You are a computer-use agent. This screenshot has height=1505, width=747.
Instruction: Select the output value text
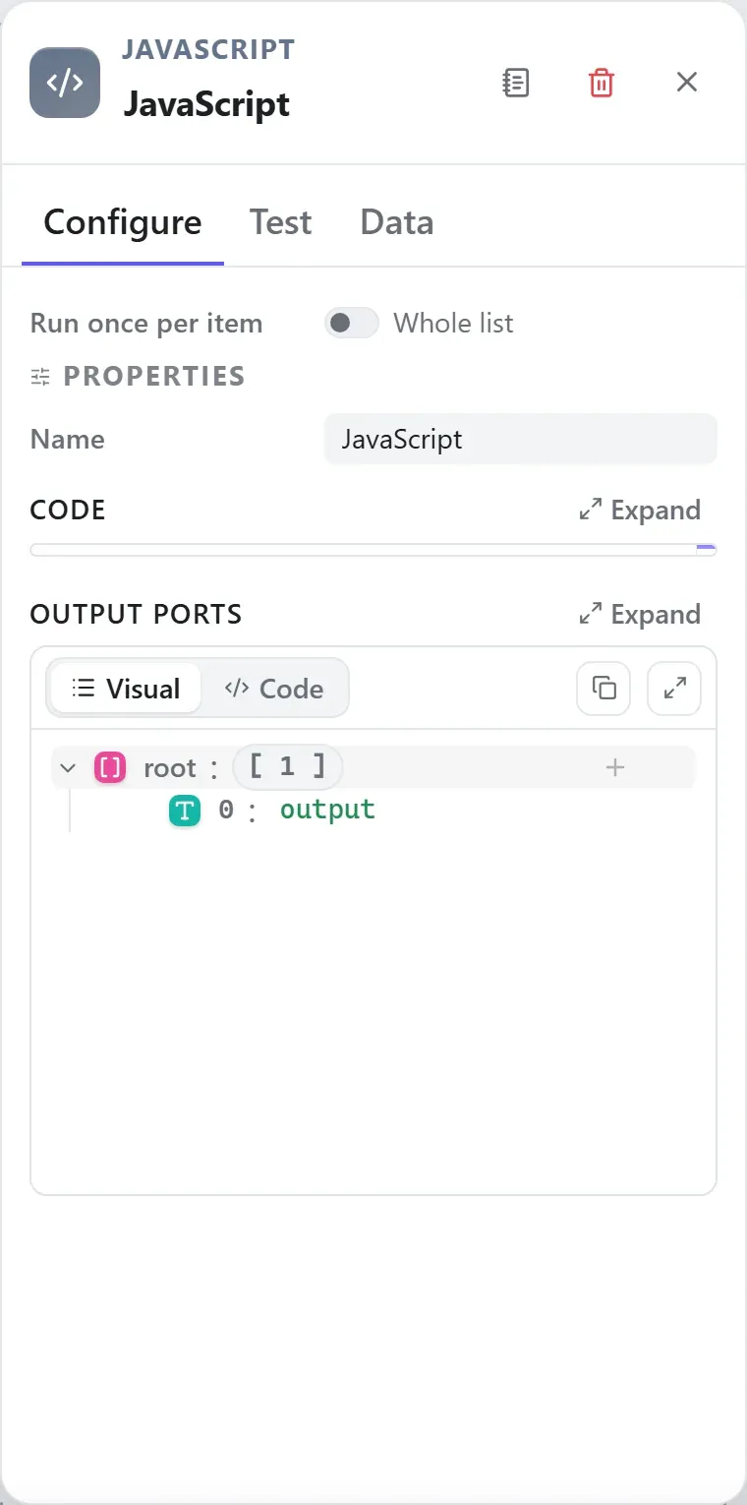(327, 811)
